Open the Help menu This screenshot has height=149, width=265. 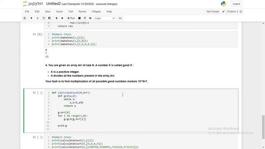point(109,12)
